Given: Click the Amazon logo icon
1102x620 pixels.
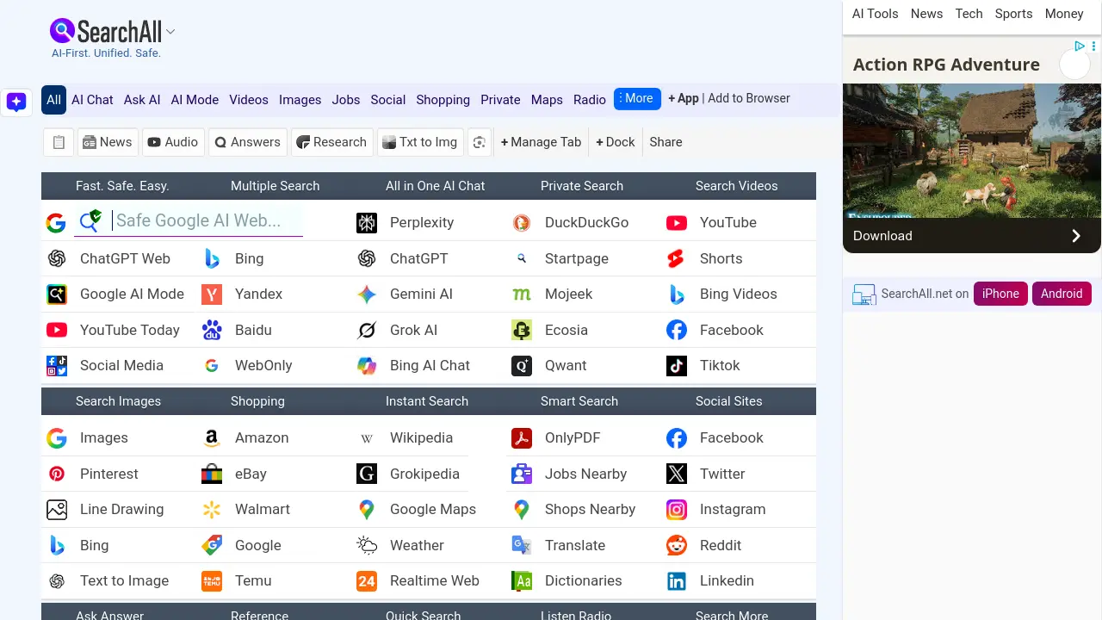Looking at the screenshot, I should pos(212,438).
